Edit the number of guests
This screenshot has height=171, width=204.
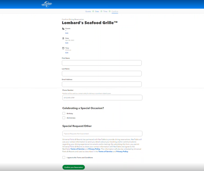coord(67,33)
